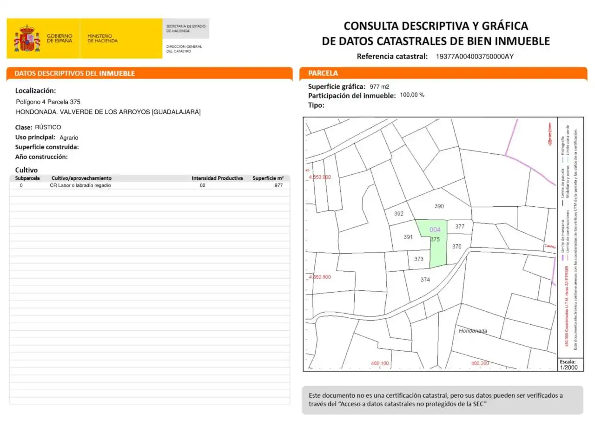Click polygon label '004' on the green parcel
The image size is (595, 446).
tap(435, 230)
